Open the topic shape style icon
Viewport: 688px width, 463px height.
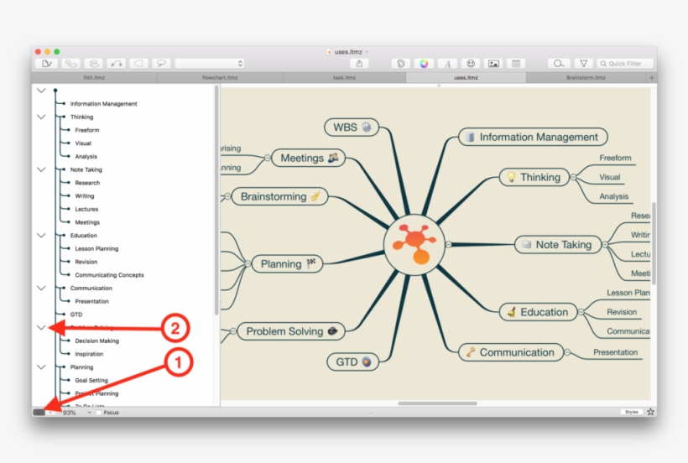point(400,64)
